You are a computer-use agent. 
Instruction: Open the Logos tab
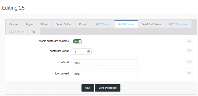(x=30, y=24)
